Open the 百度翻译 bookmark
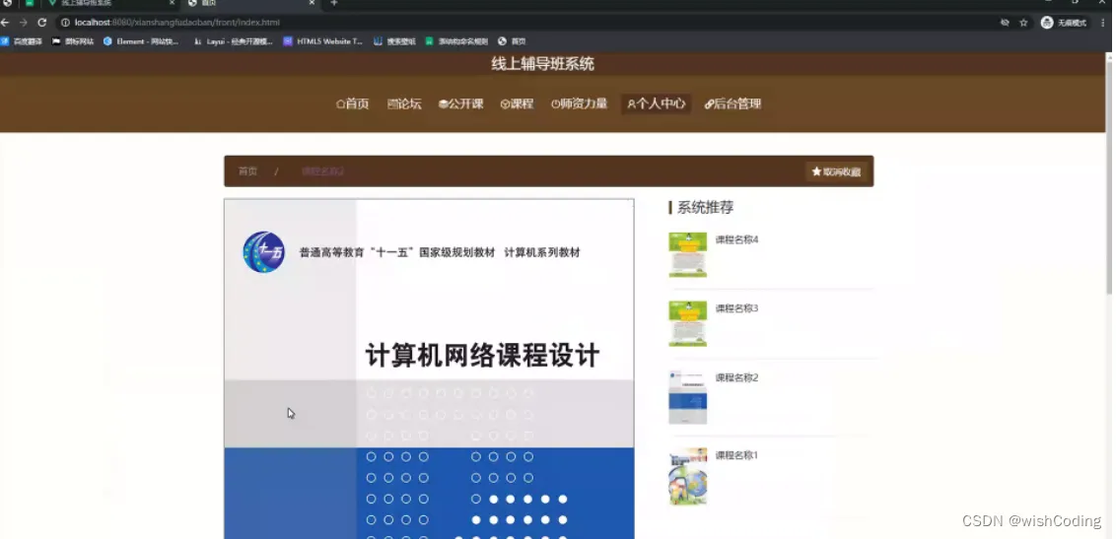 tap(22, 41)
